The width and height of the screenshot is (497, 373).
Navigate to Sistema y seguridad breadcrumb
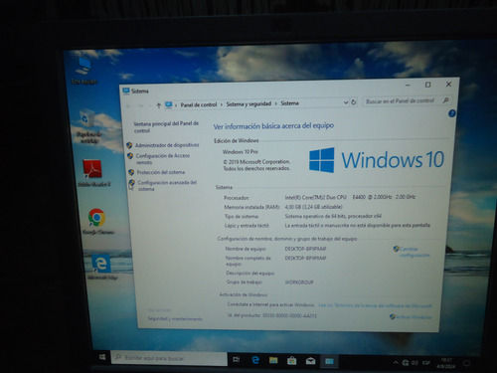248,103
